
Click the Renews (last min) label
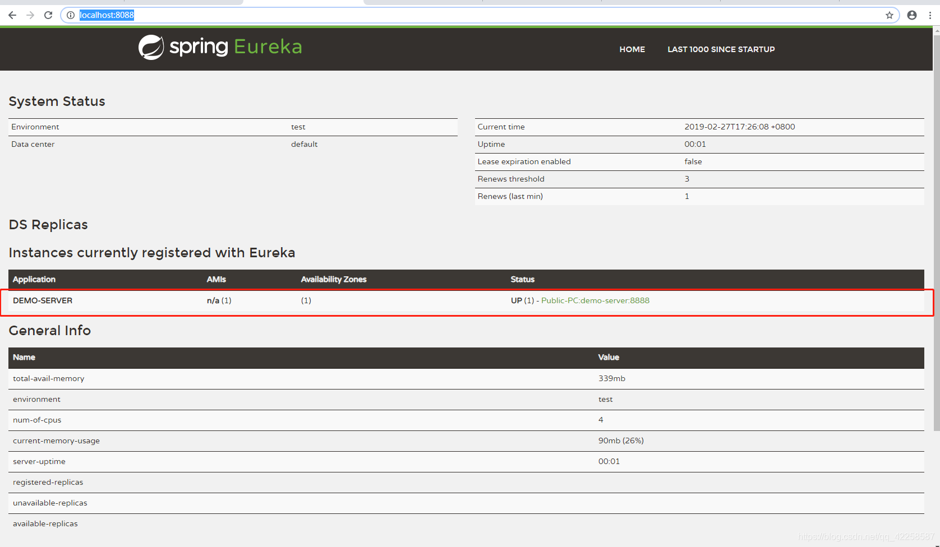point(510,197)
